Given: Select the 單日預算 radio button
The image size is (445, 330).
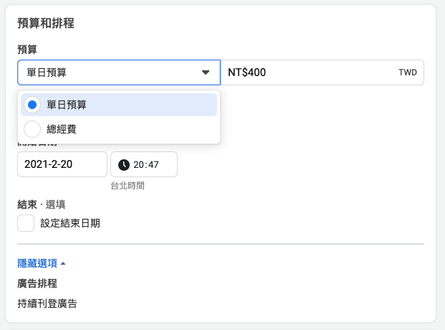Looking at the screenshot, I should pyautogui.click(x=32, y=105).
